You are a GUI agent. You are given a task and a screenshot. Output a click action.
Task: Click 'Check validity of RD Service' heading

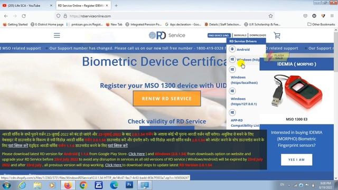(x=167, y=121)
